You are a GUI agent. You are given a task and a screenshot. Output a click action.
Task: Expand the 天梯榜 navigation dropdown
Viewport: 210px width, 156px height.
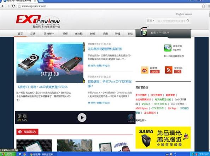(49, 34)
